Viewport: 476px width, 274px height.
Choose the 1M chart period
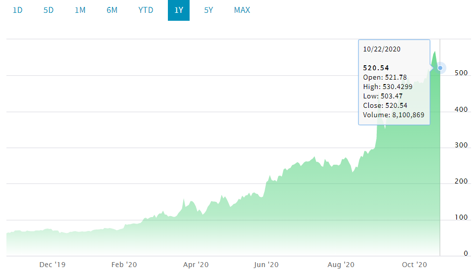coord(80,10)
